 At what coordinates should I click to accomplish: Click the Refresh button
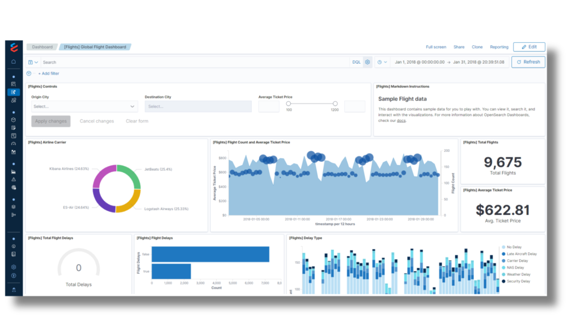pyautogui.click(x=528, y=62)
